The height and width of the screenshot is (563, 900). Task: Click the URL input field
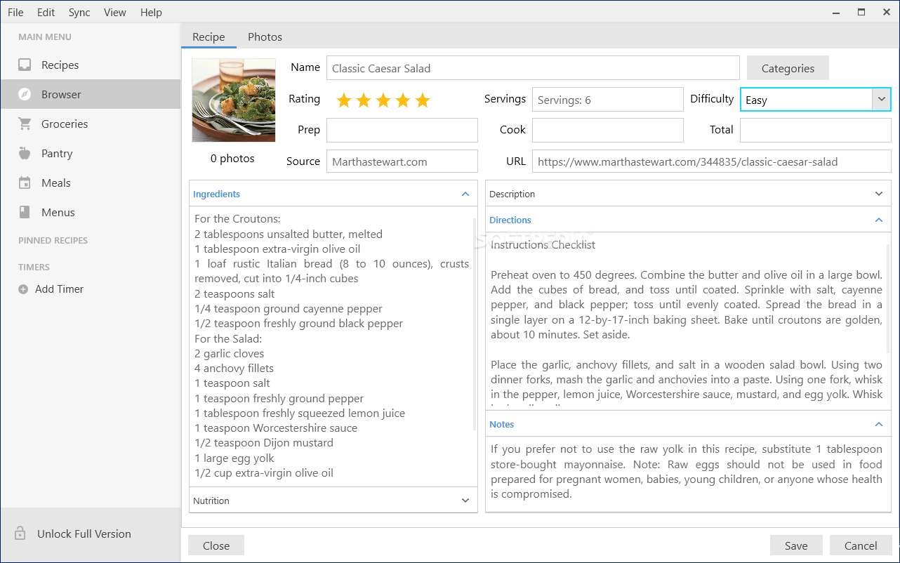click(712, 161)
